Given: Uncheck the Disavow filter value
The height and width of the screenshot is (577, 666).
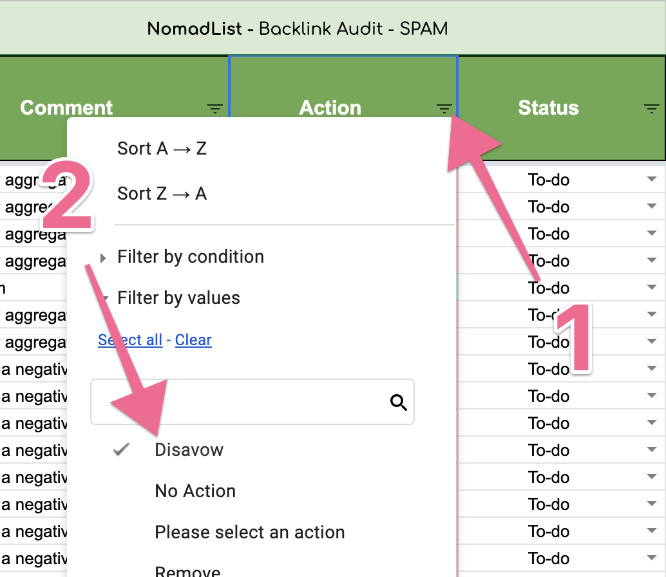Looking at the screenshot, I should (x=189, y=449).
